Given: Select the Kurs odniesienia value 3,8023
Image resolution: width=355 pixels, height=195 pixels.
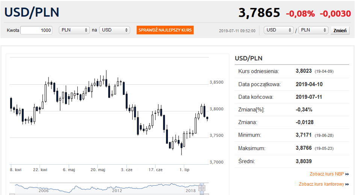Looking at the screenshot, I should point(304,71).
